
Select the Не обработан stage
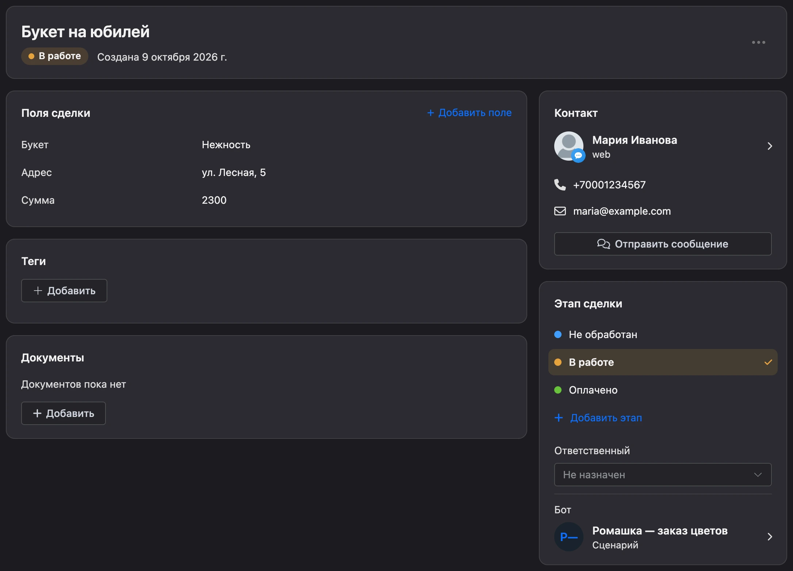click(663, 334)
